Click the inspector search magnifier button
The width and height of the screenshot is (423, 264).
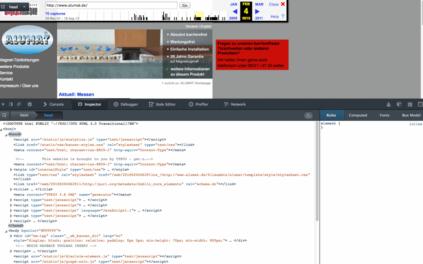pos(308,115)
